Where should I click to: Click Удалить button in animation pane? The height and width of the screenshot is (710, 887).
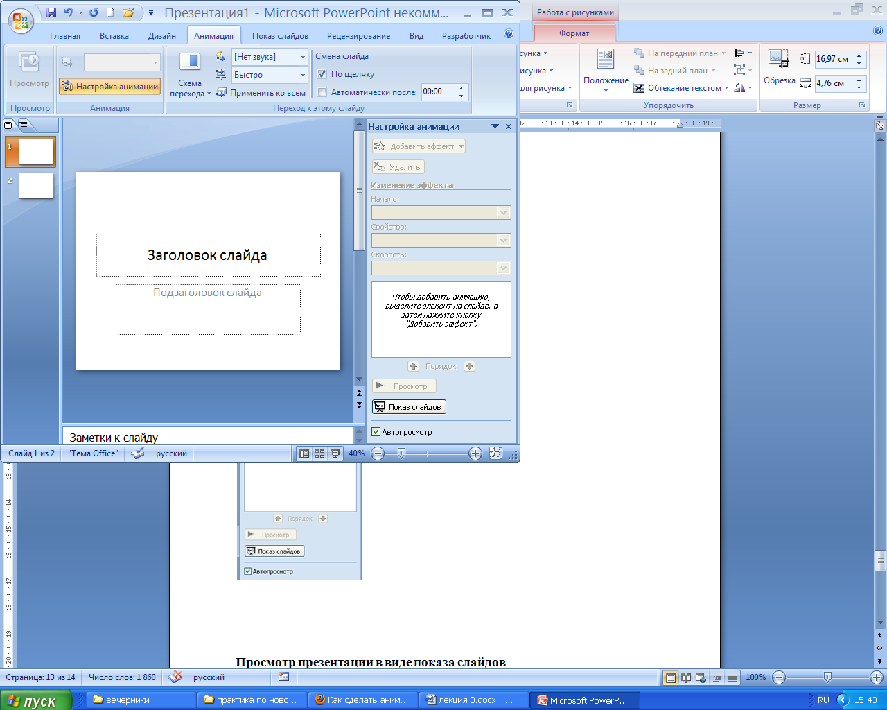click(x=398, y=167)
